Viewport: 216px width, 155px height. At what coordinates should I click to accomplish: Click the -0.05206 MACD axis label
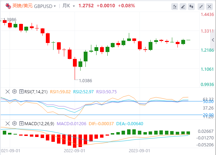(205, 145)
